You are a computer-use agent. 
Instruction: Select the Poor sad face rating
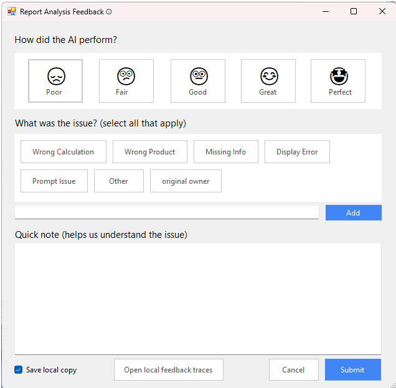[55, 81]
